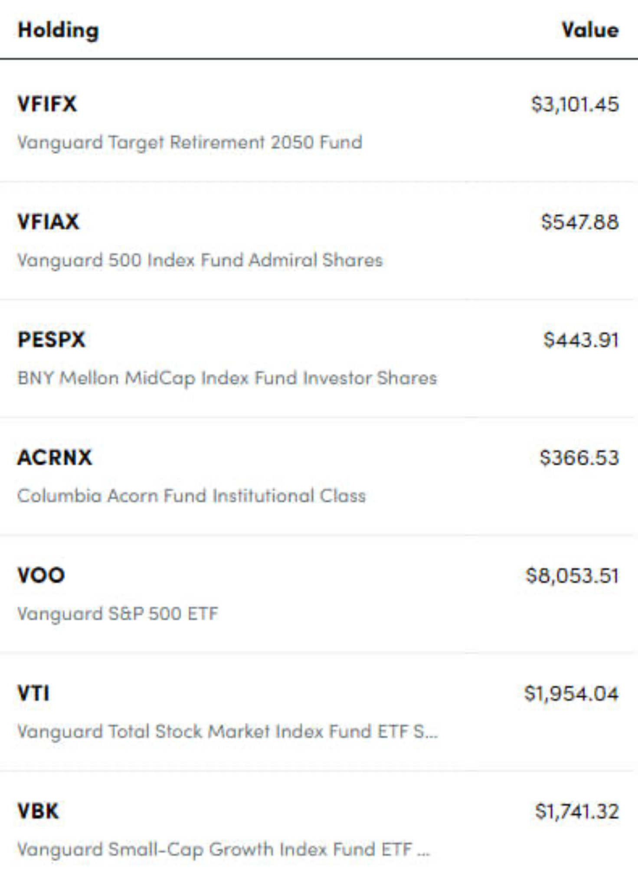This screenshot has height=888, width=638.
Task: Open truncated Vanguard Small-Cap Growth Index name
Action: coord(223,850)
